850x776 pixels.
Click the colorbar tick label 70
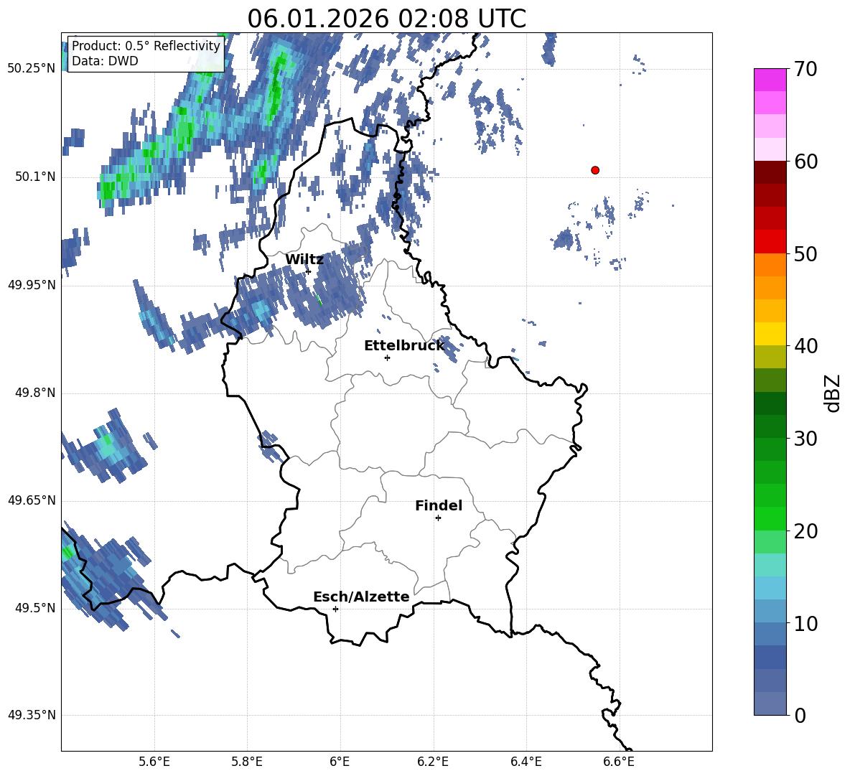(x=805, y=70)
